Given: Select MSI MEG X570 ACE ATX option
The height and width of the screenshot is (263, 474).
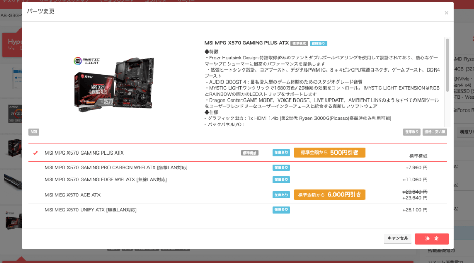Looking at the screenshot, I should [238, 195].
